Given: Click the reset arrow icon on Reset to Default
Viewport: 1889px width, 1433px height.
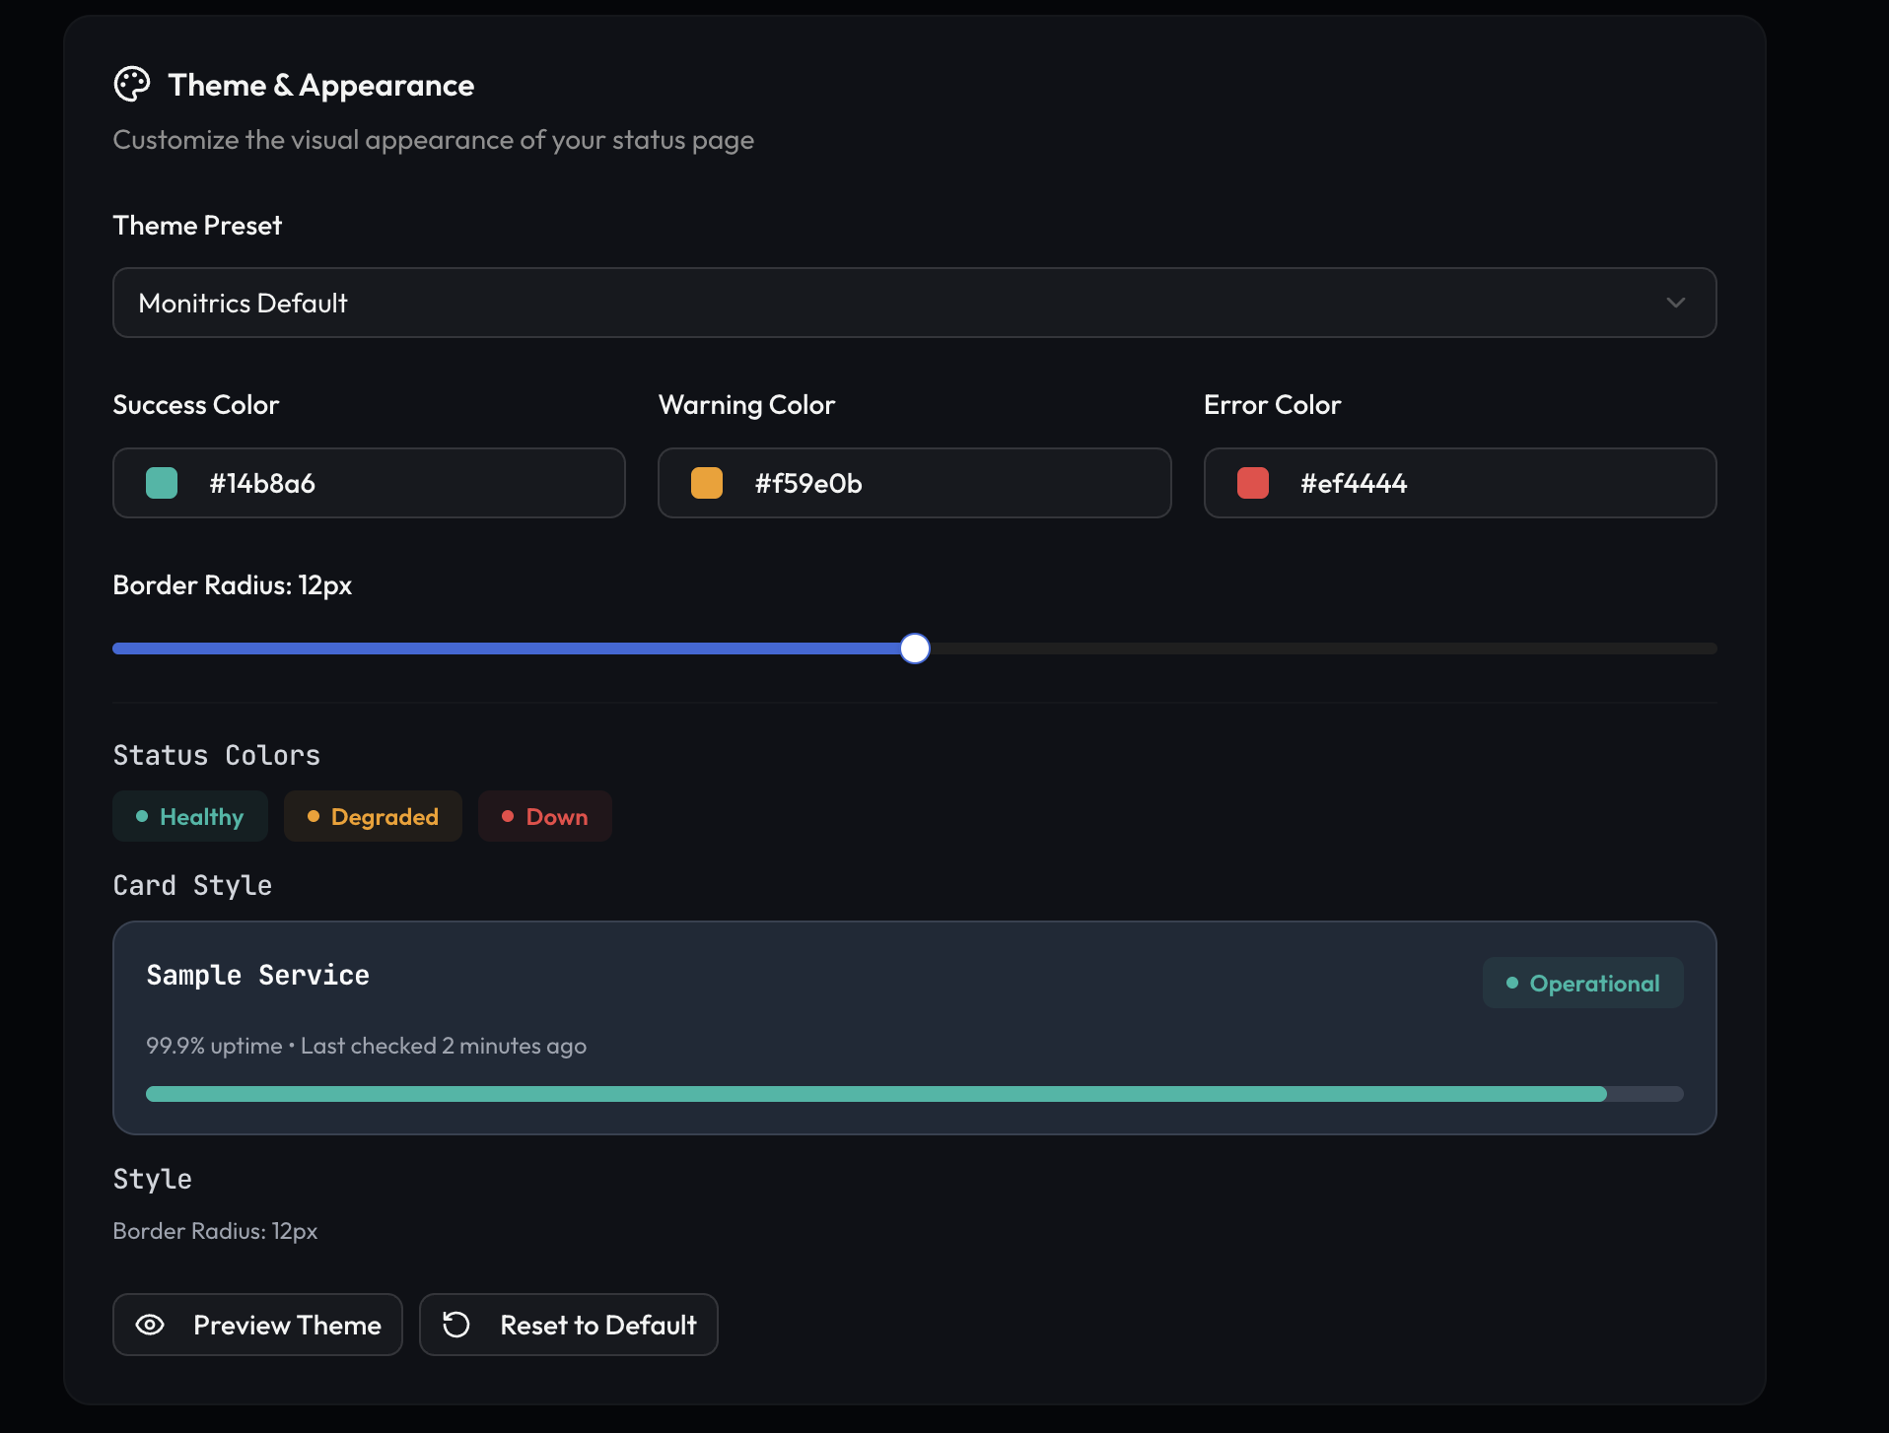Looking at the screenshot, I should (x=456, y=1325).
